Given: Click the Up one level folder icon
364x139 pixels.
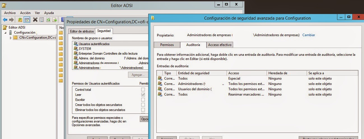Looking at the screenshot, I should tap(20, 20).
